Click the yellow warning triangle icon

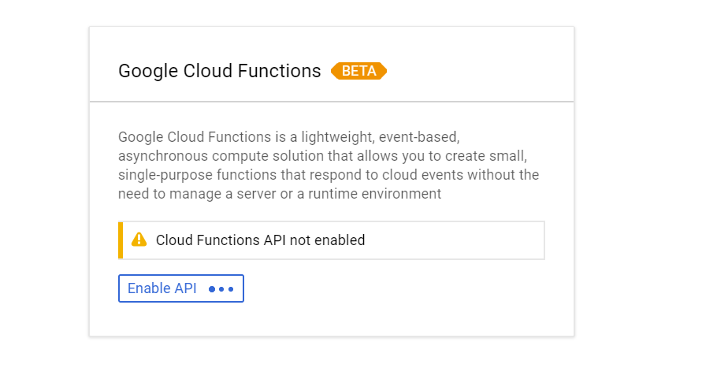pyautogui.click(x=139, y=240)
